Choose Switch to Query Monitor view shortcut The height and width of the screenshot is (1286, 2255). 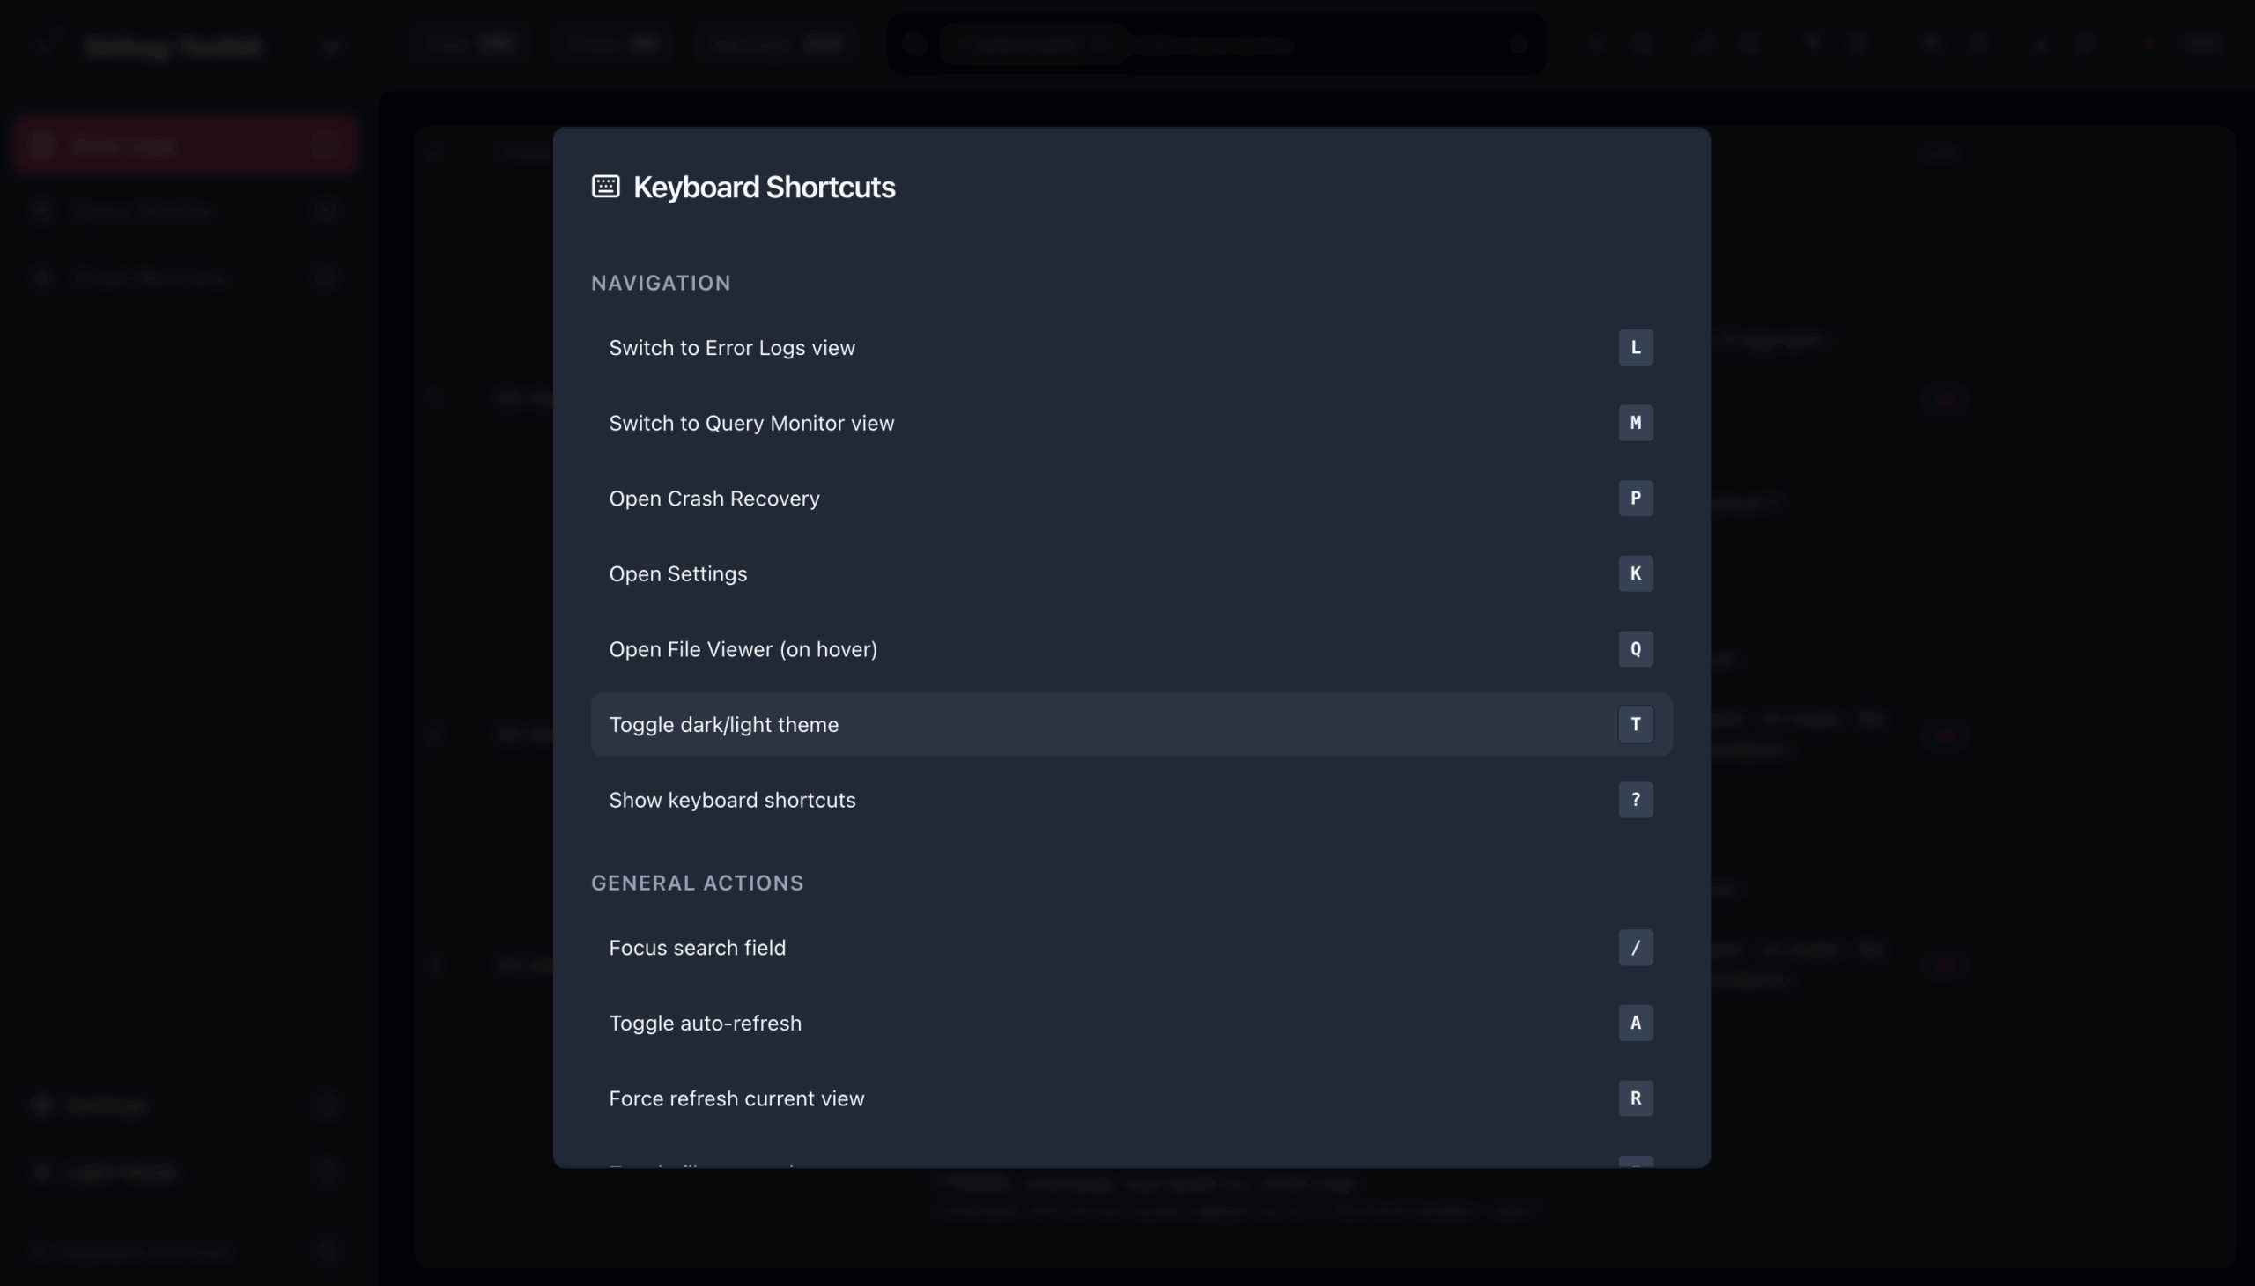[751, 423]
